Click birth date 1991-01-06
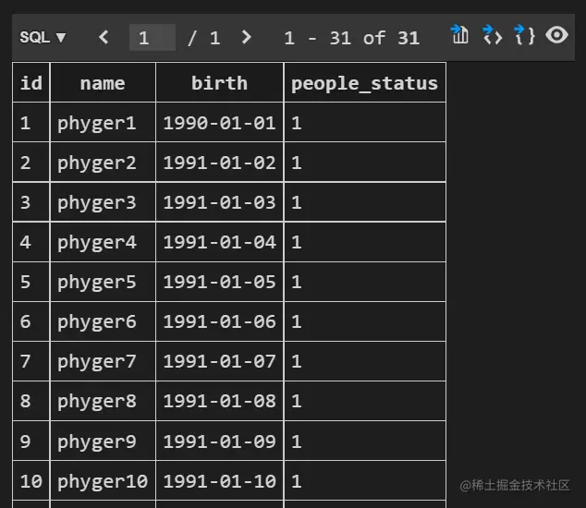This screenshot has width=586, height=508. (x=219, y=321)
